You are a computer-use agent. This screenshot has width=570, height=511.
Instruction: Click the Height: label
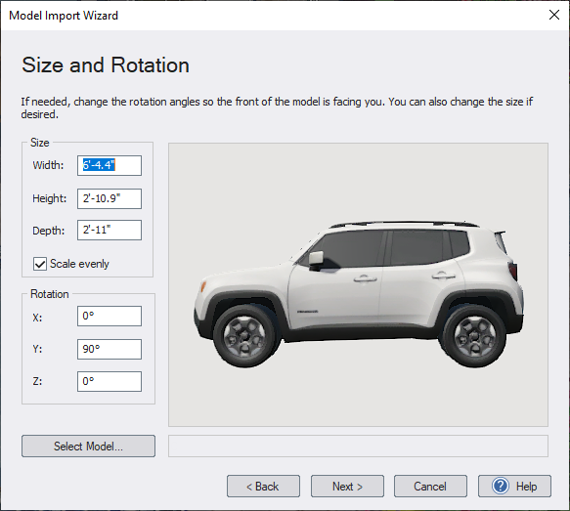click(x=50, y=198)
